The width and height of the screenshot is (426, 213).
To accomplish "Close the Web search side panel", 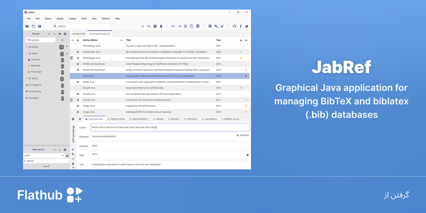I will [65, 150].
